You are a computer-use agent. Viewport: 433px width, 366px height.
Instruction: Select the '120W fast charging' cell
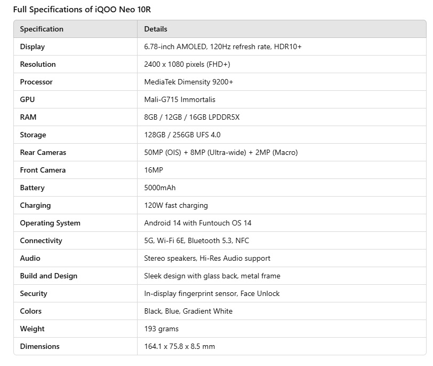pyautogui.click(x=176, y=205)
